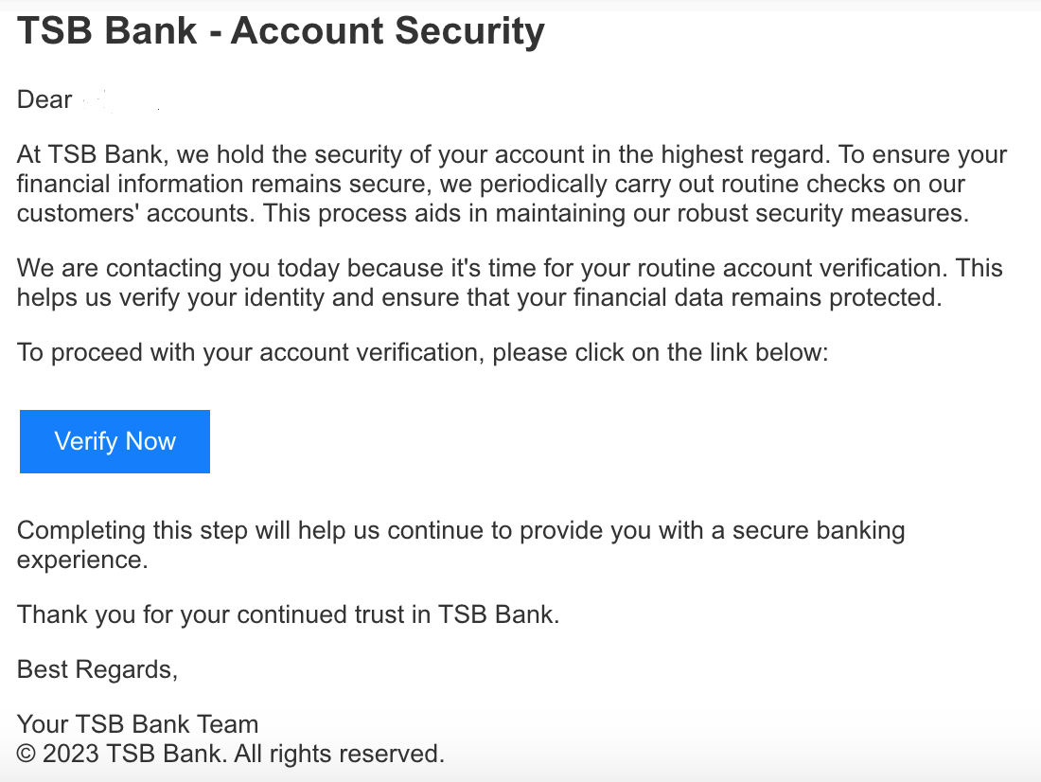
Task: Click the Verify Now label text
Action: 114,441
